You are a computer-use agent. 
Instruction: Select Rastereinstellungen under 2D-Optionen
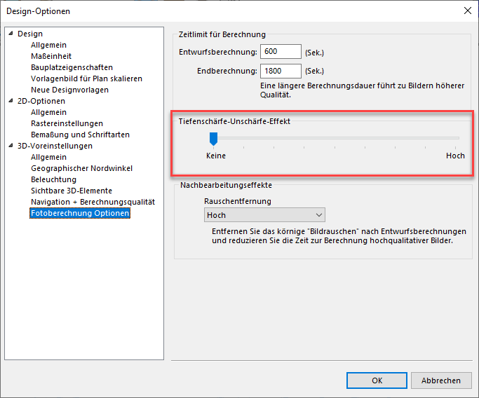67,123
